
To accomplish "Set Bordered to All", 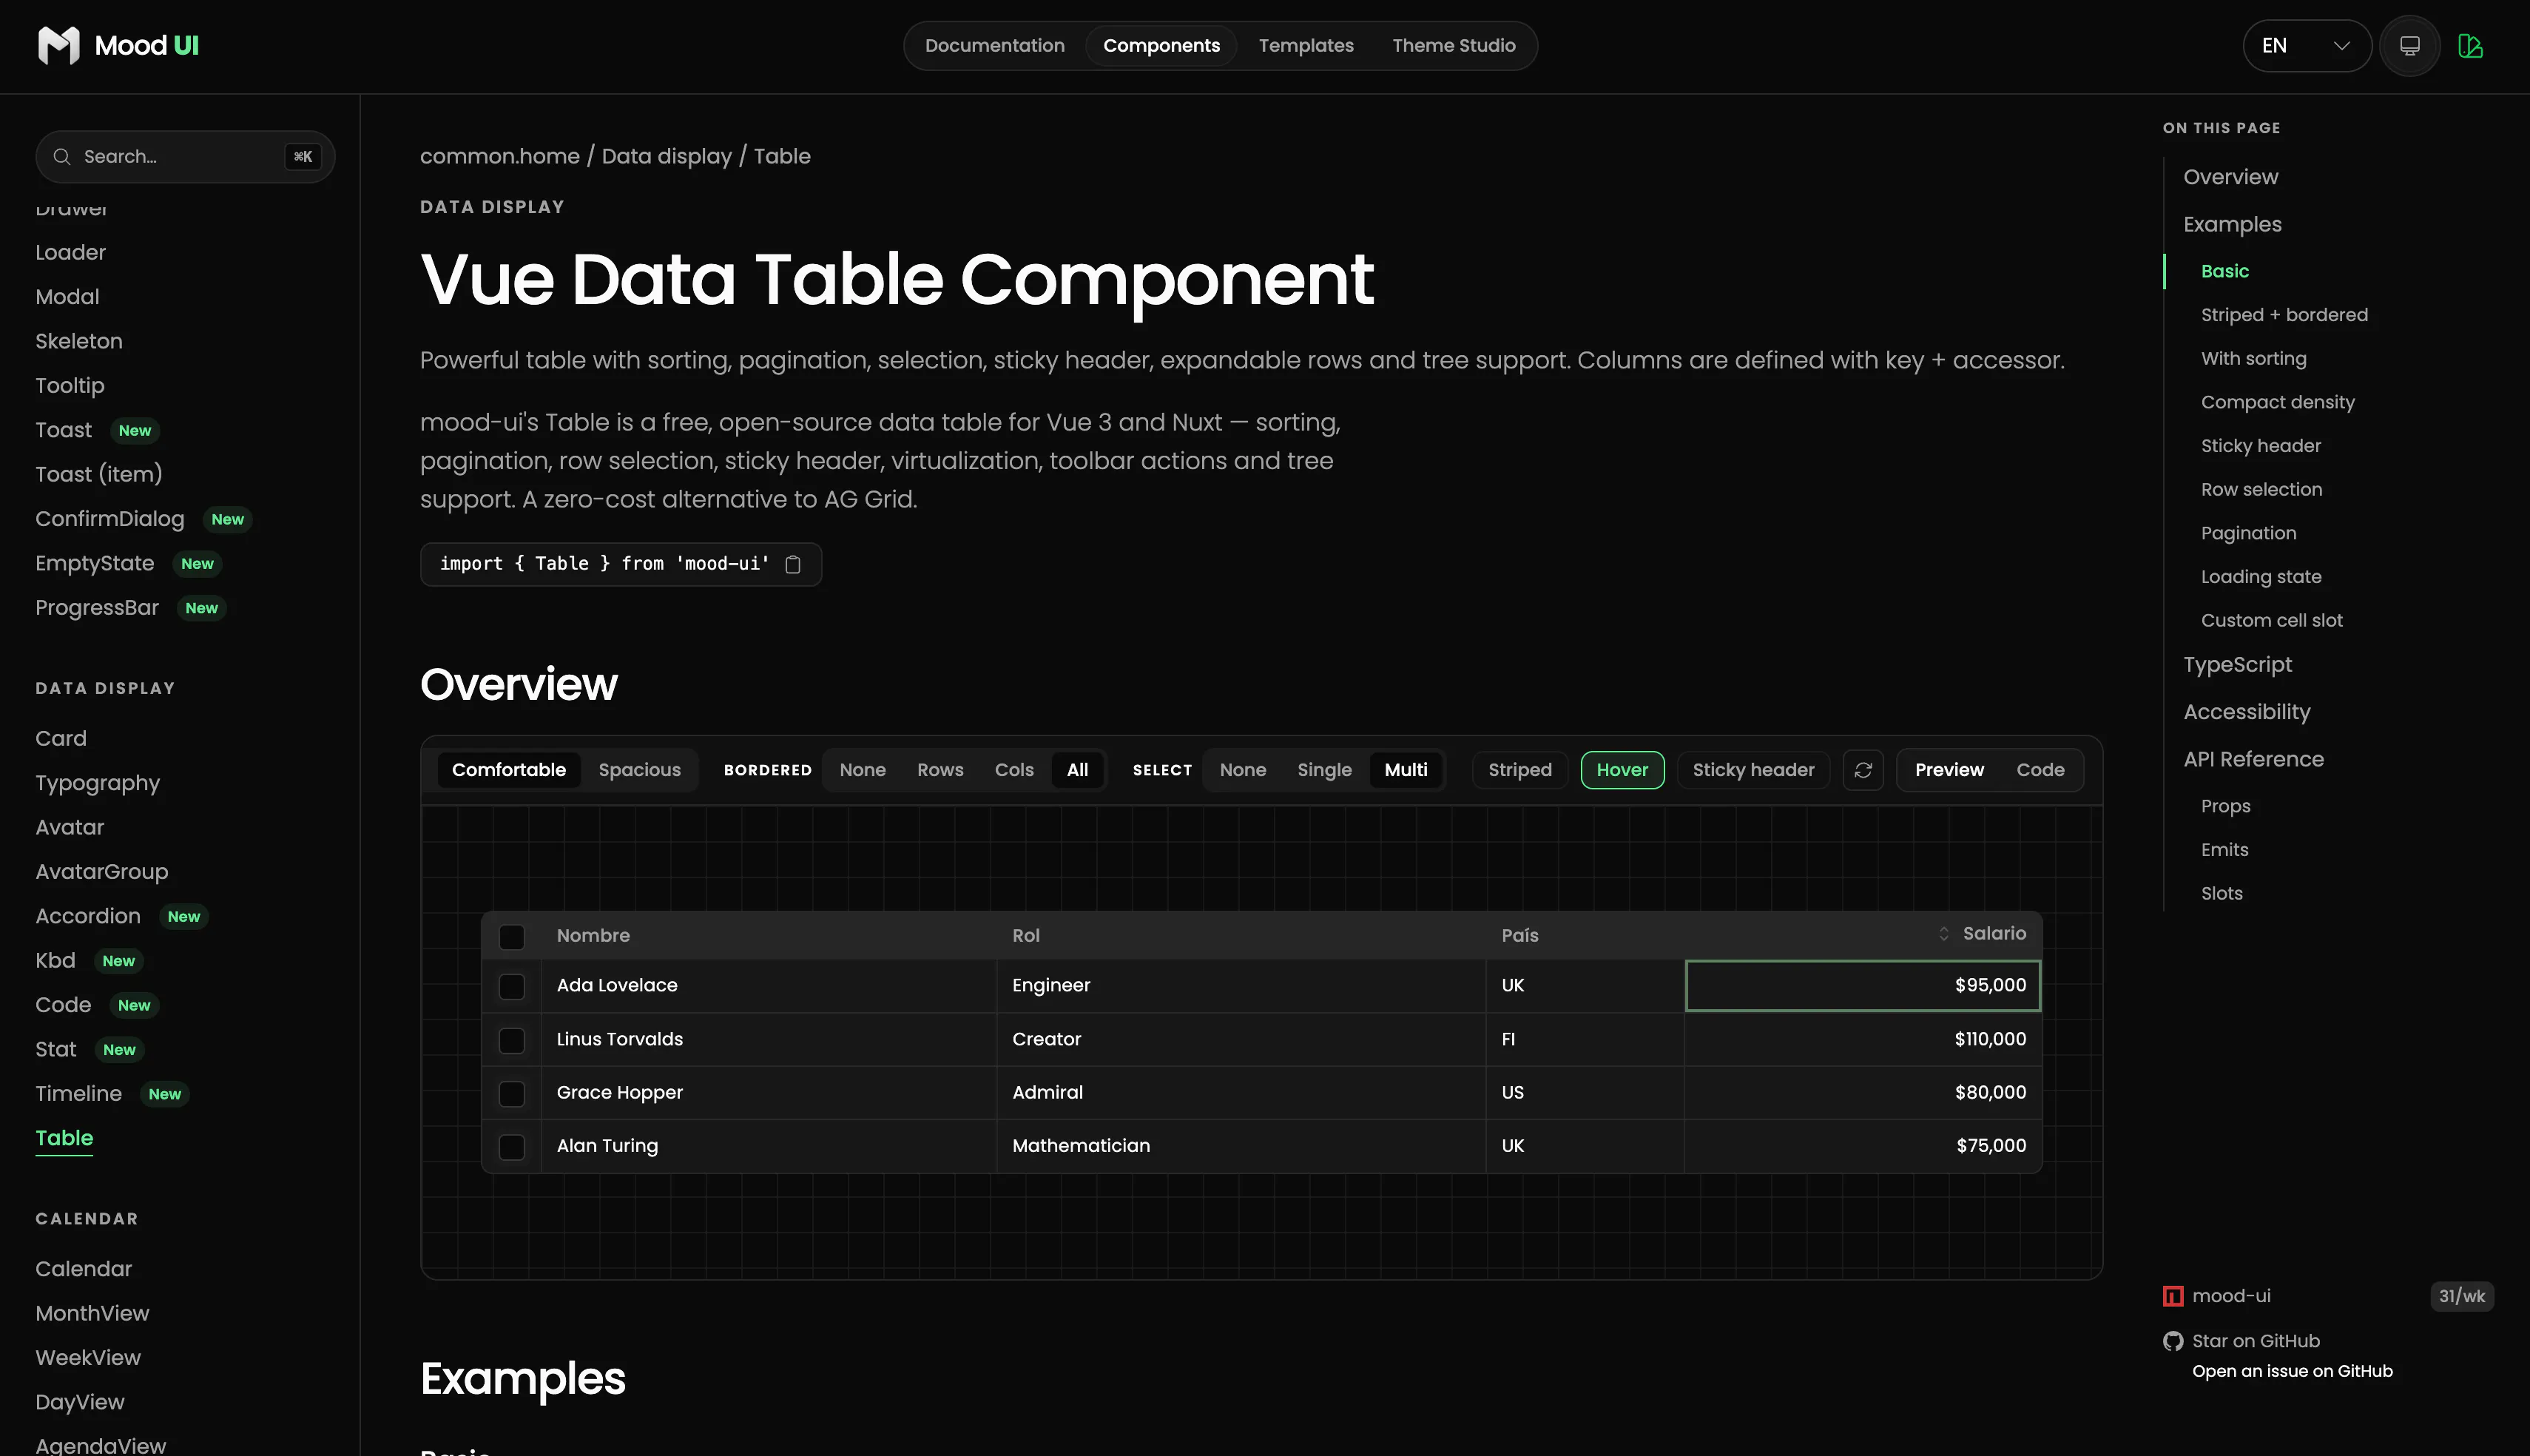I will pos(1076,770).
